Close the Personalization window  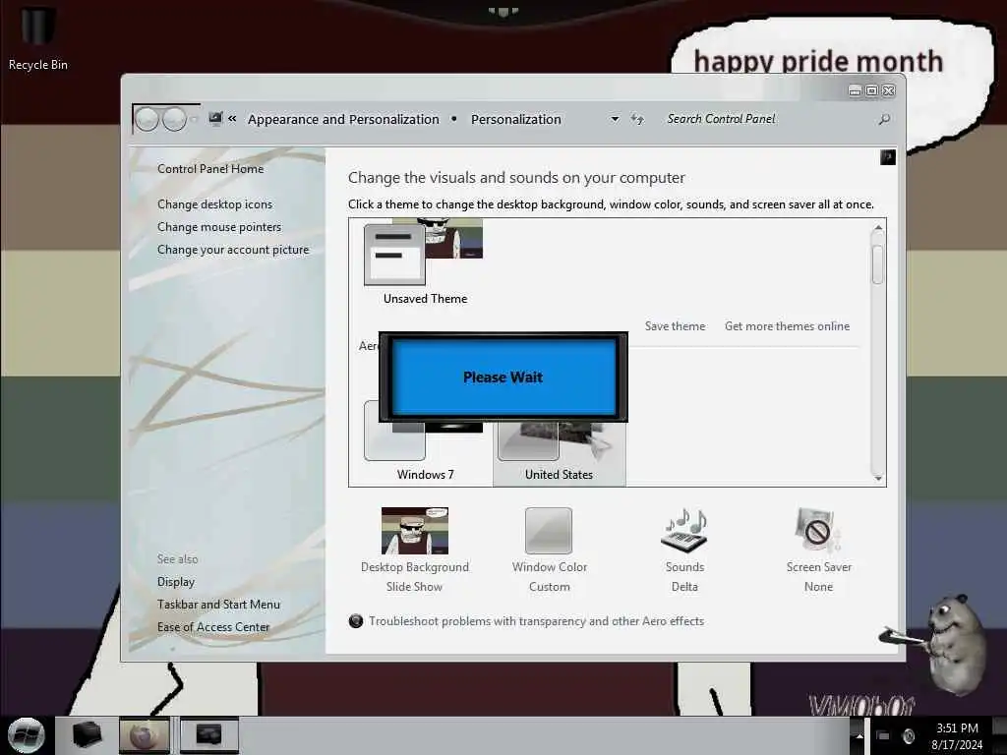889,91
